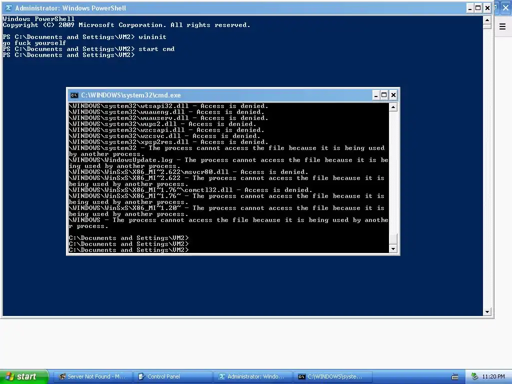Open the hamburger menu behind PowerShell
Viewport: 512px width, 384px height.
point(502,26)
